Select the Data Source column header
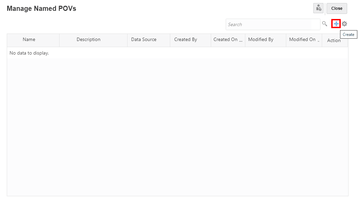The height and width of the screenshot is (202, 358). click(149, 40)
